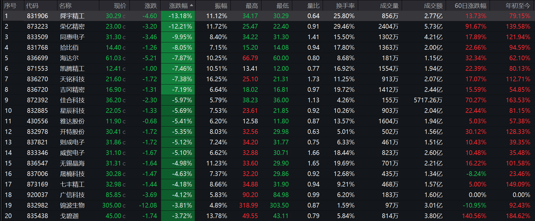Select stock 天铭科技
This screenshot has width=535, height=221.
coord(72,79)
